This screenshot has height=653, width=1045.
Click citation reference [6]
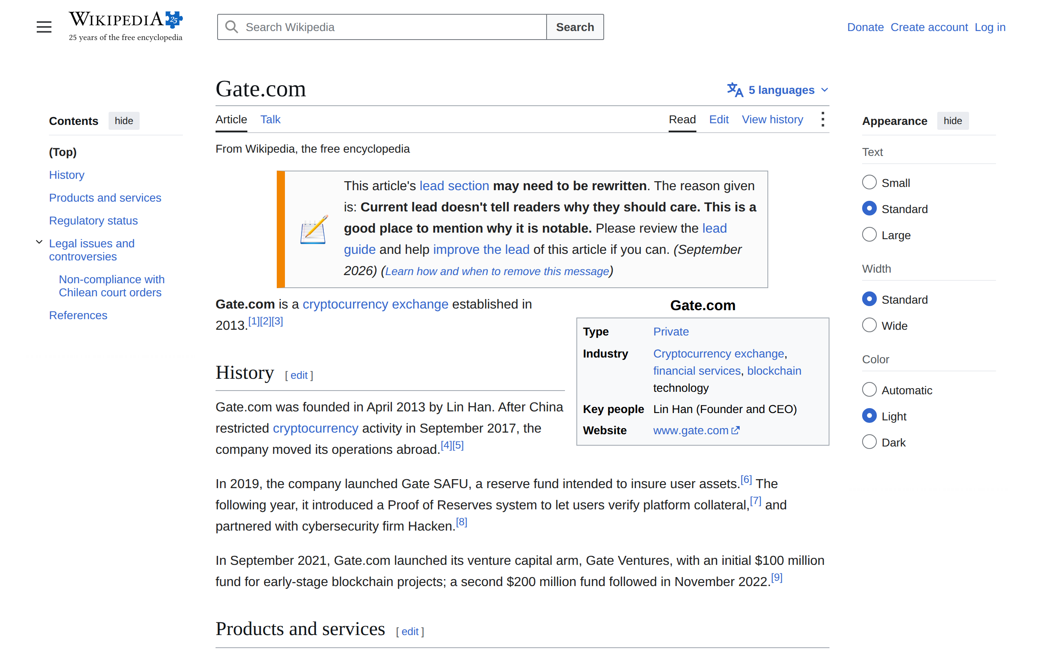pyautogui.click(x=746, y=480)
